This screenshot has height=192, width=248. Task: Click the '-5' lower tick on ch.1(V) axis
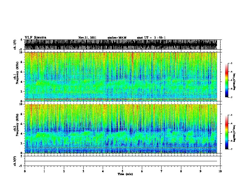click(x=21, y=50)
